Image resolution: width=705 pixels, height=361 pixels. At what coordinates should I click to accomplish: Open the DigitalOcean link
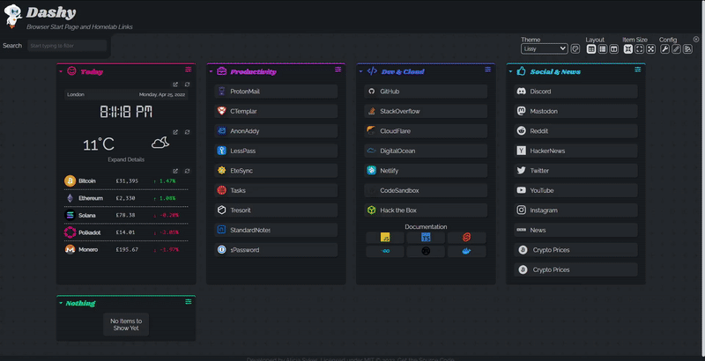tap(426, 151)
